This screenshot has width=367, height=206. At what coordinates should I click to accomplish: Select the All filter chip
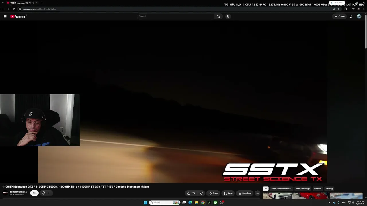[266, 189]
